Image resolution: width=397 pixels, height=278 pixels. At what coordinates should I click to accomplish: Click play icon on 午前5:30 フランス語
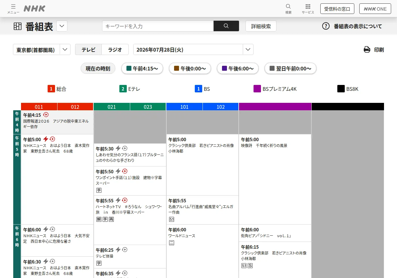coord(125,148)
